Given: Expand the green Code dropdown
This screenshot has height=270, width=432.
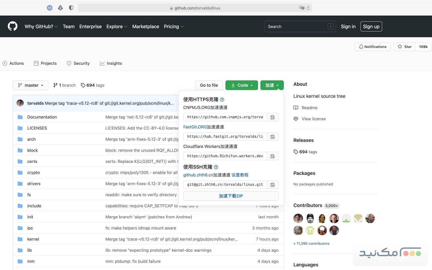Looking at the screenshot, I should coord(241,85).
